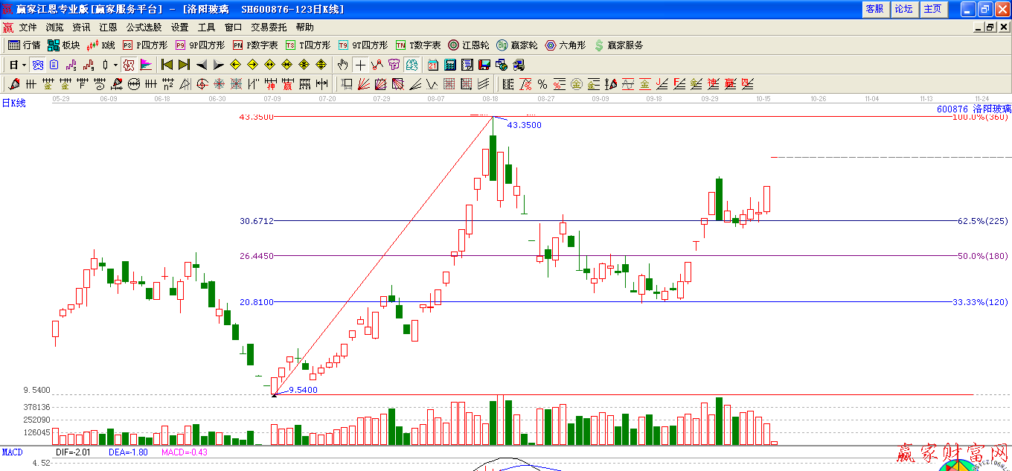
Task: Open the 公式选股 menu
Action: [144, 28]
